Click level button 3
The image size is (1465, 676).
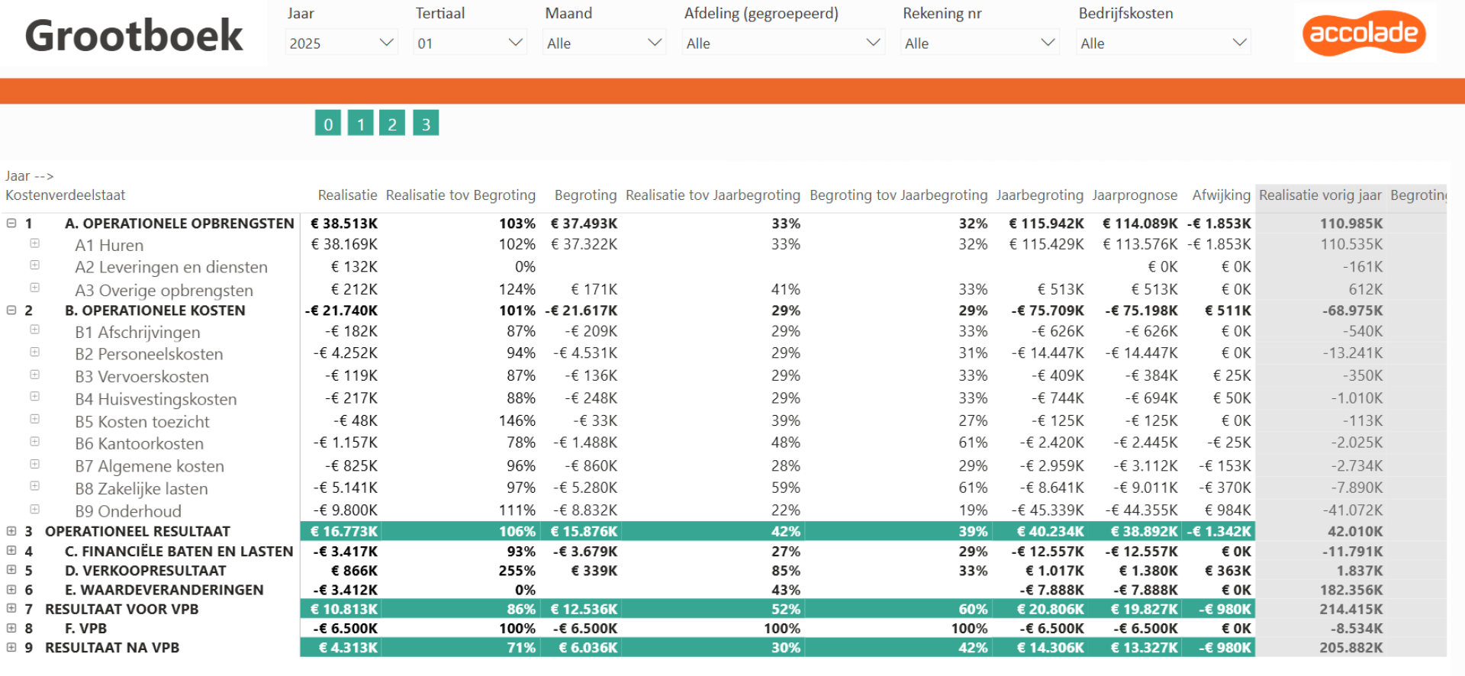[x=426, y=123]
